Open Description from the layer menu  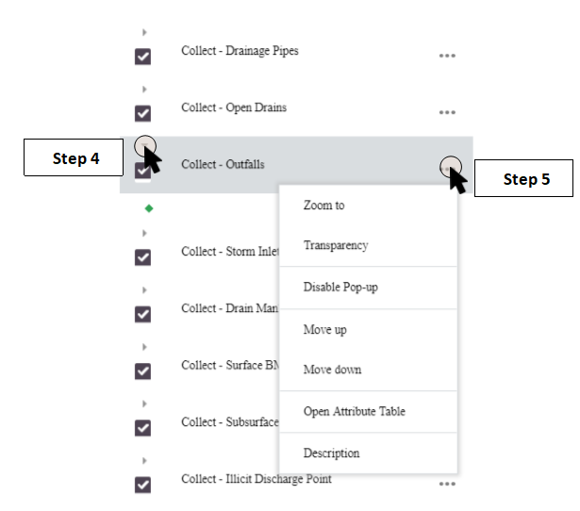point(331,453)
